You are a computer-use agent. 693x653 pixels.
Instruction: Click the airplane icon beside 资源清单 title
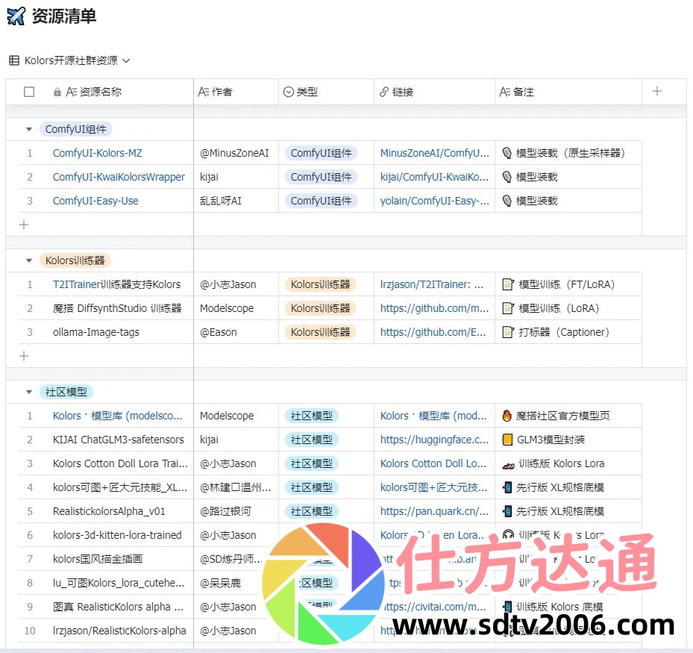[16, 16]
